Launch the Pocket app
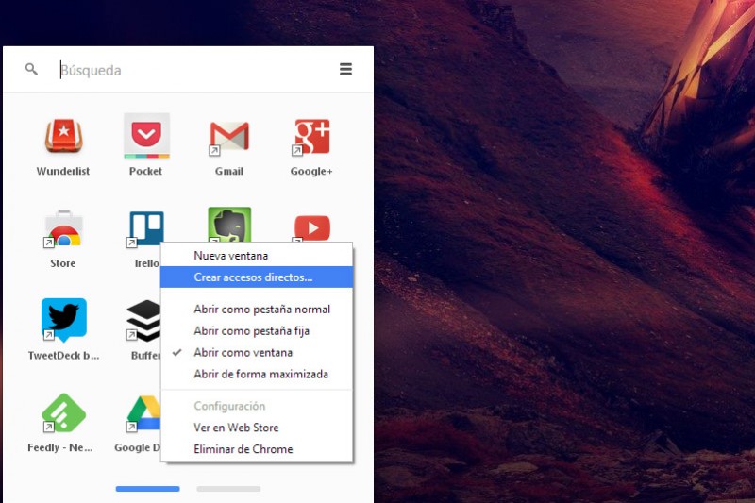 coord(146,136)
